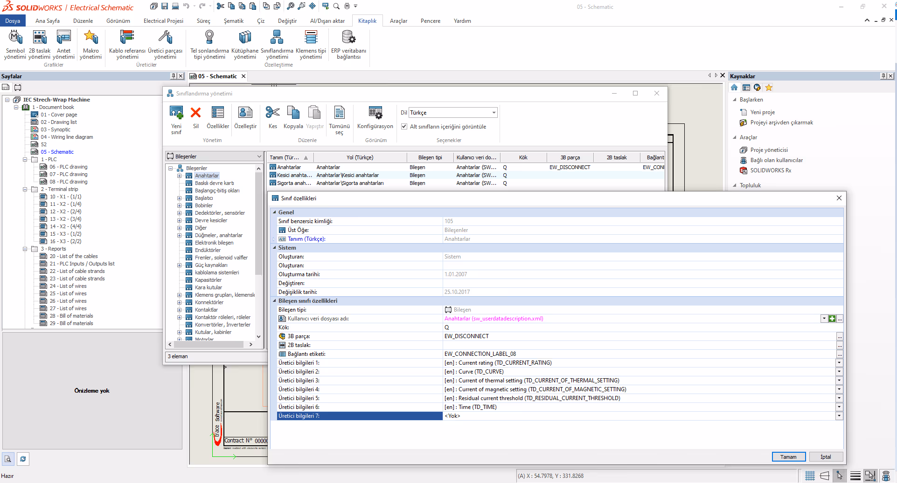897x483 pixels.
Task: Toggle Alt sınıfların içeriğini görüntüle checkbox
Action: tap(404, 127)
